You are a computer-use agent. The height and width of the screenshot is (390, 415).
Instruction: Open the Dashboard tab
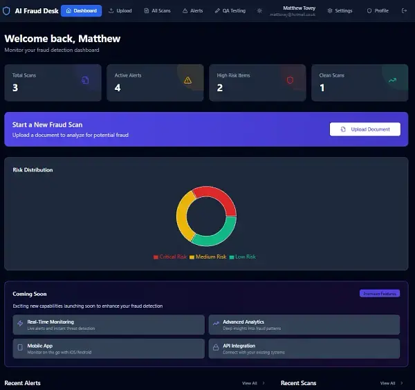pos(81,11)
